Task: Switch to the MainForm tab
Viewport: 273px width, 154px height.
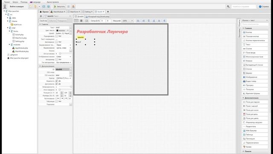Action: [x=74, y=12]
